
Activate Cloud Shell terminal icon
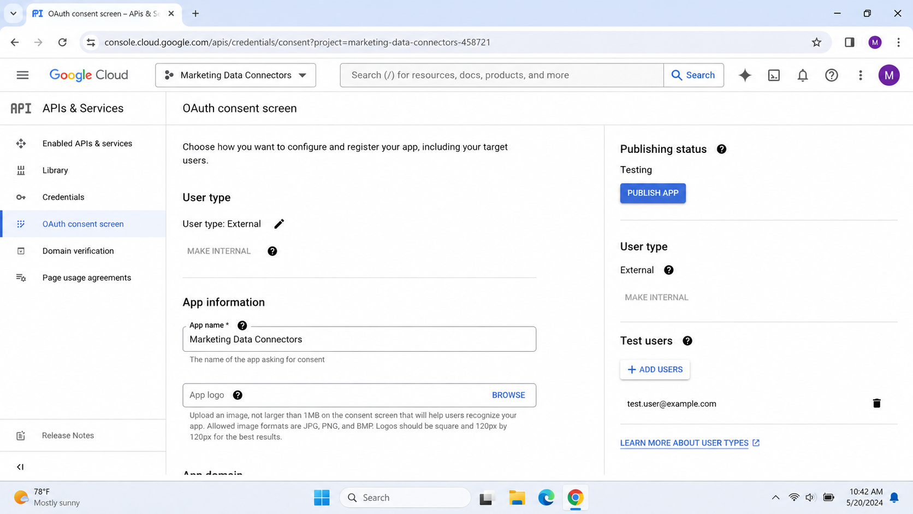[774, 75]
